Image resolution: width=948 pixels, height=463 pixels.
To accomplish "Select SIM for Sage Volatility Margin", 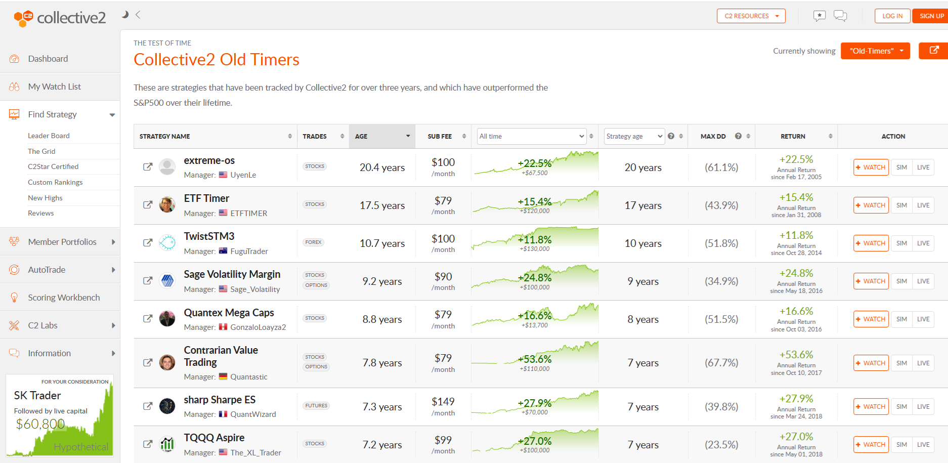I will (x=901, y=281).
